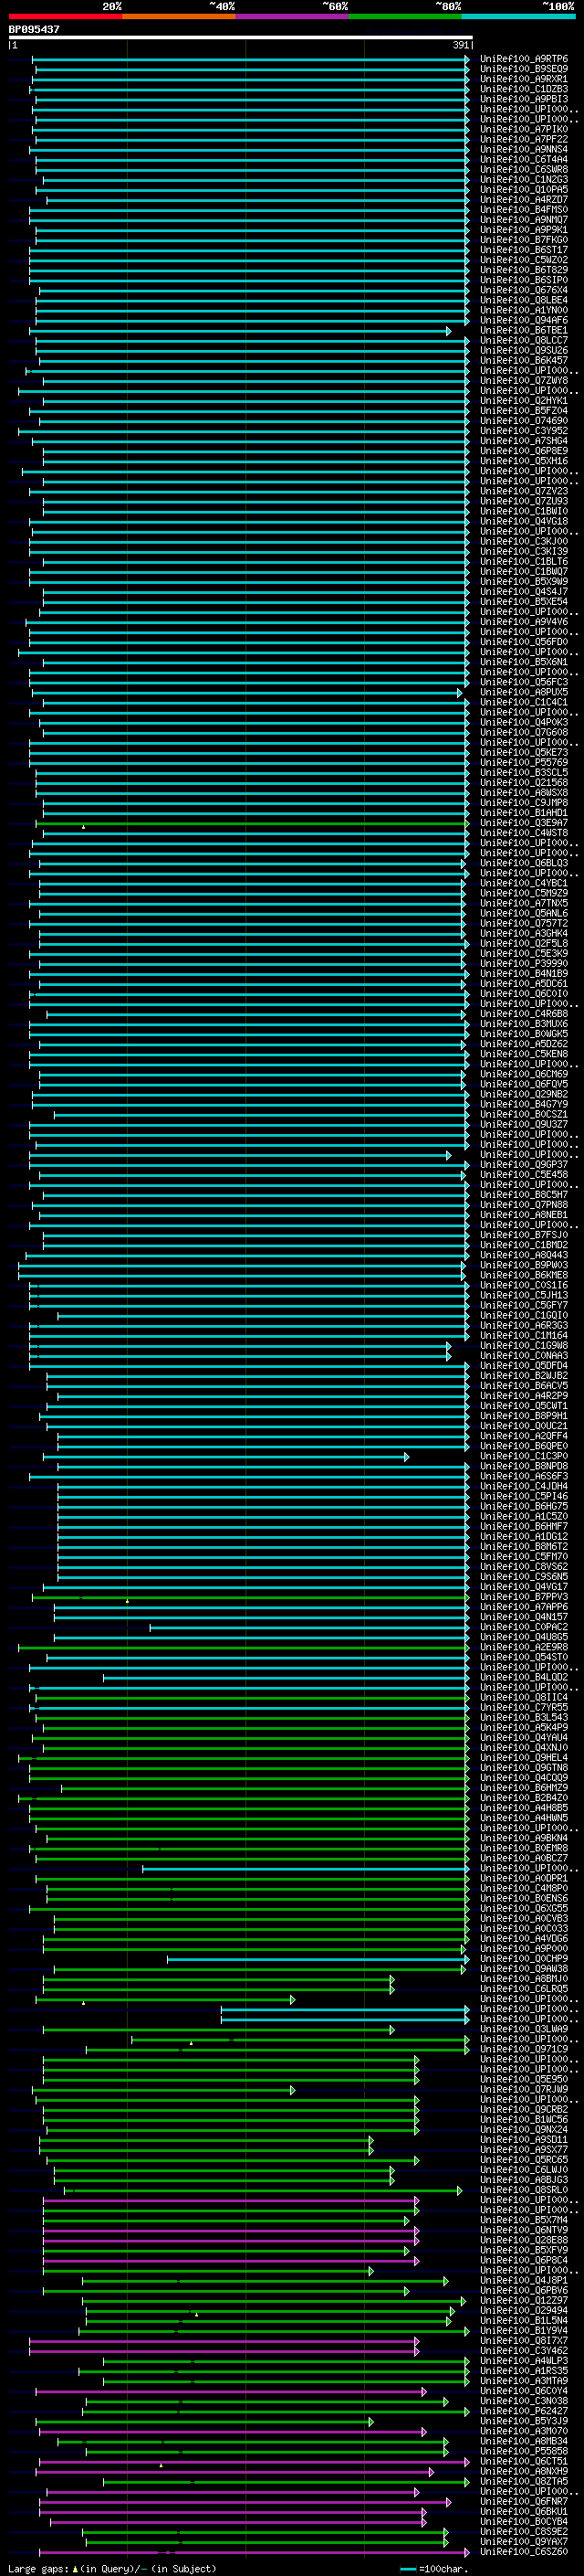Select the BP095437 query name label
Screen dimensions: 584x2576
(34, 29)
